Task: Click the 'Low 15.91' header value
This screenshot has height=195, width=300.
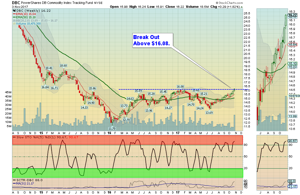Action: (x=155, y=7)
